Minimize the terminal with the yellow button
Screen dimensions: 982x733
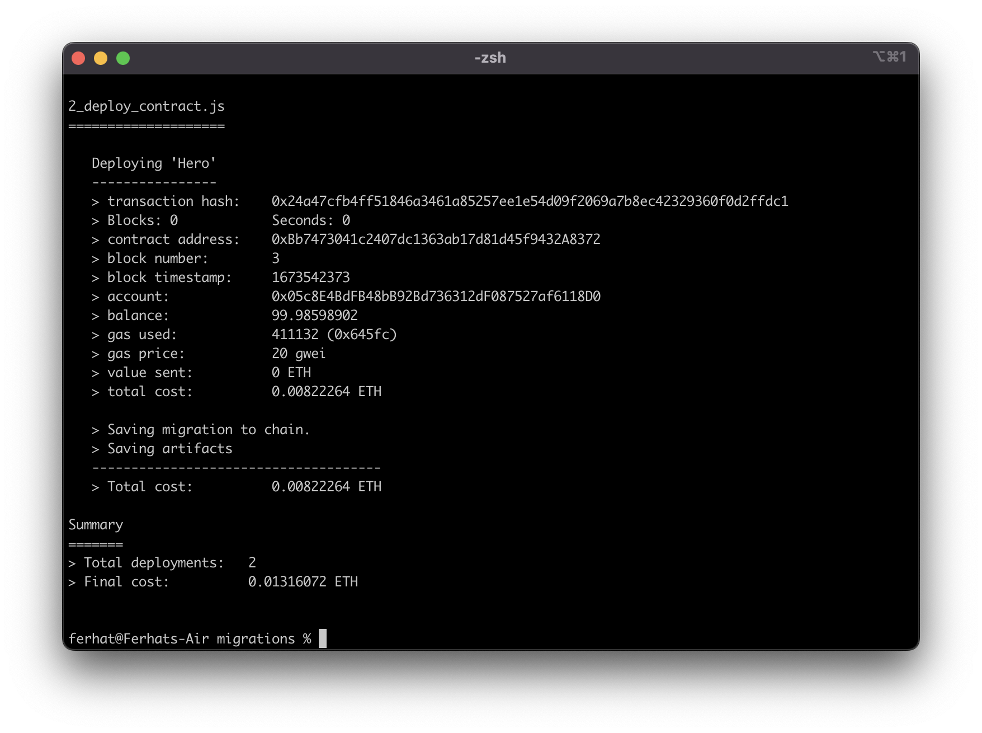101,58
